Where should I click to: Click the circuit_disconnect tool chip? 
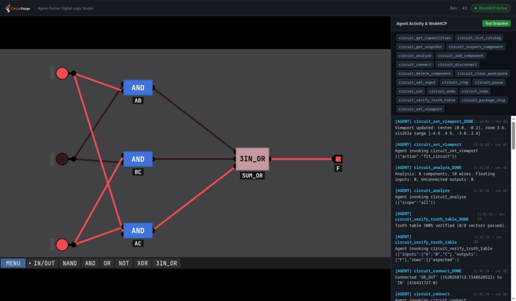[457, 65]
